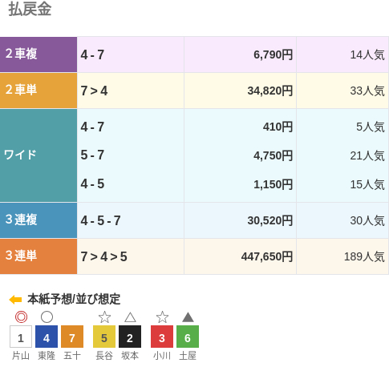Select the orange 2車単 row header

[38, 91]
